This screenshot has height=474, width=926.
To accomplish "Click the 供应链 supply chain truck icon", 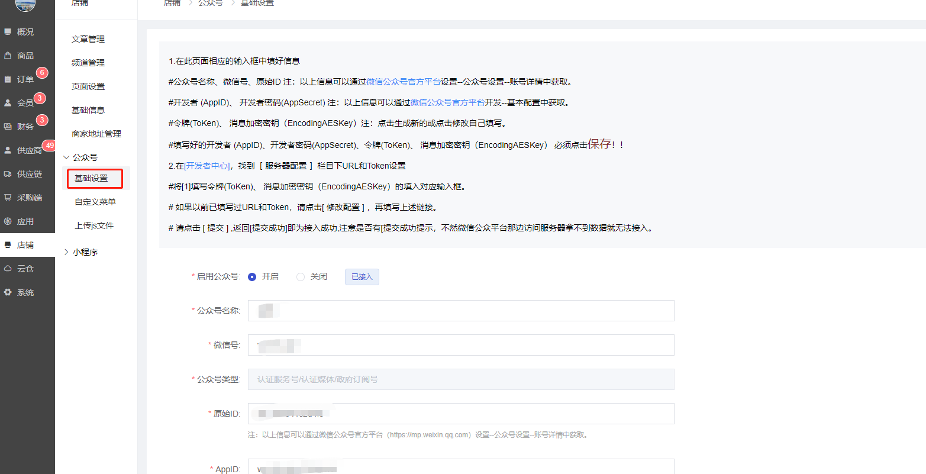I will click(8, 174).
